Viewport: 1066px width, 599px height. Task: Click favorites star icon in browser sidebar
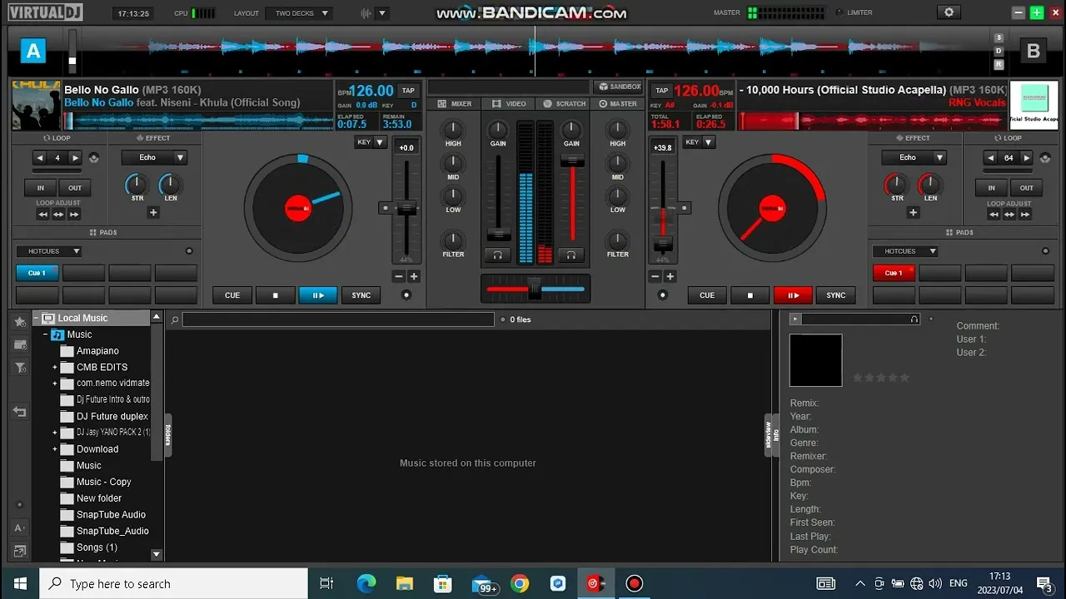click(20, 321)
